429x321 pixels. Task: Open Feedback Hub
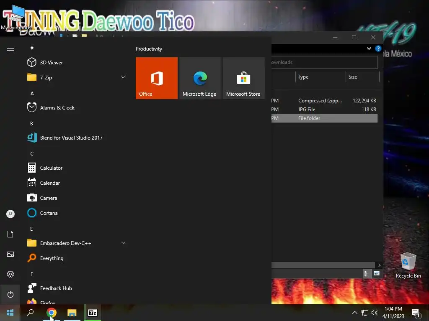77,288
